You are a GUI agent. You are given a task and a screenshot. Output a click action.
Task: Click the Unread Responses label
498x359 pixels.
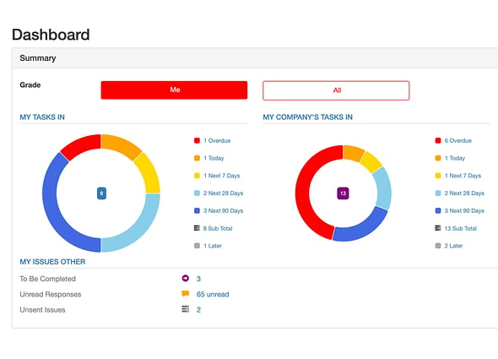pyautogui.click(x=51, y=295)
